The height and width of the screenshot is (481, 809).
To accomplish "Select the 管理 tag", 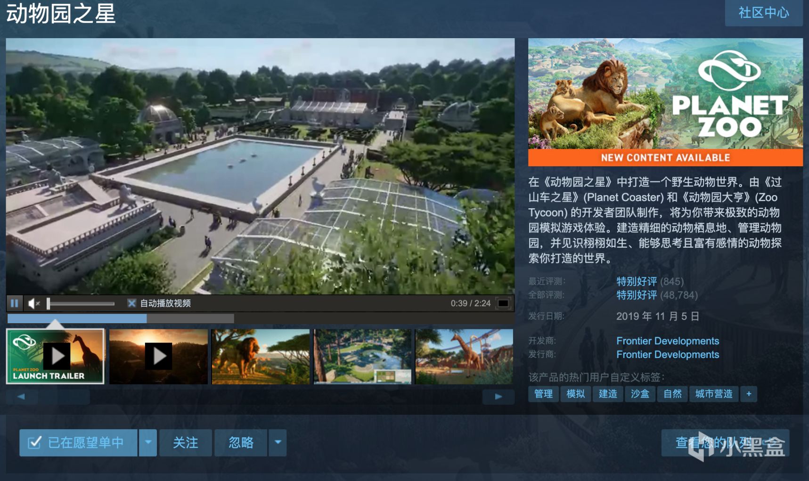I will 543,394.
